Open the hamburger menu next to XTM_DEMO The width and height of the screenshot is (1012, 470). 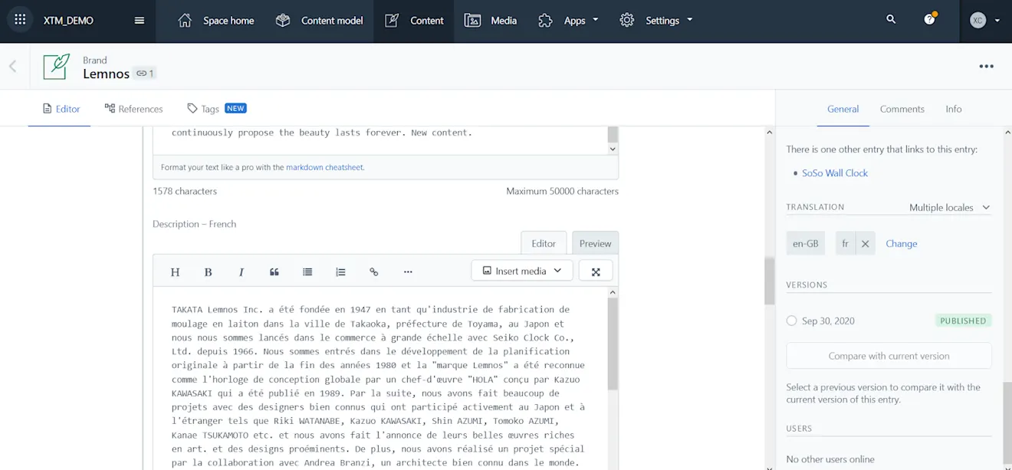[140, 21]
